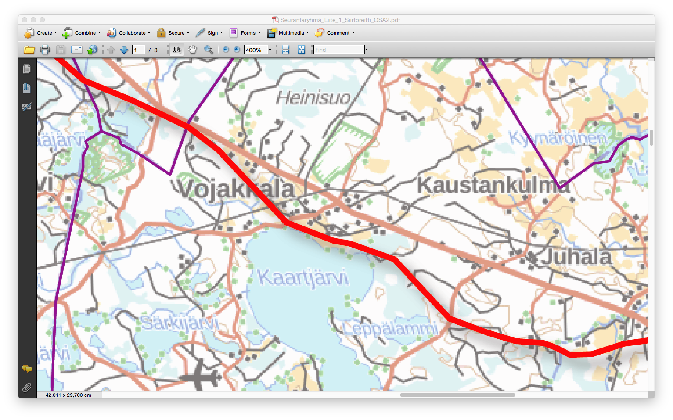Show the Bookmarks panel
This screenshot has width=673, height=420.
[27, 88]
